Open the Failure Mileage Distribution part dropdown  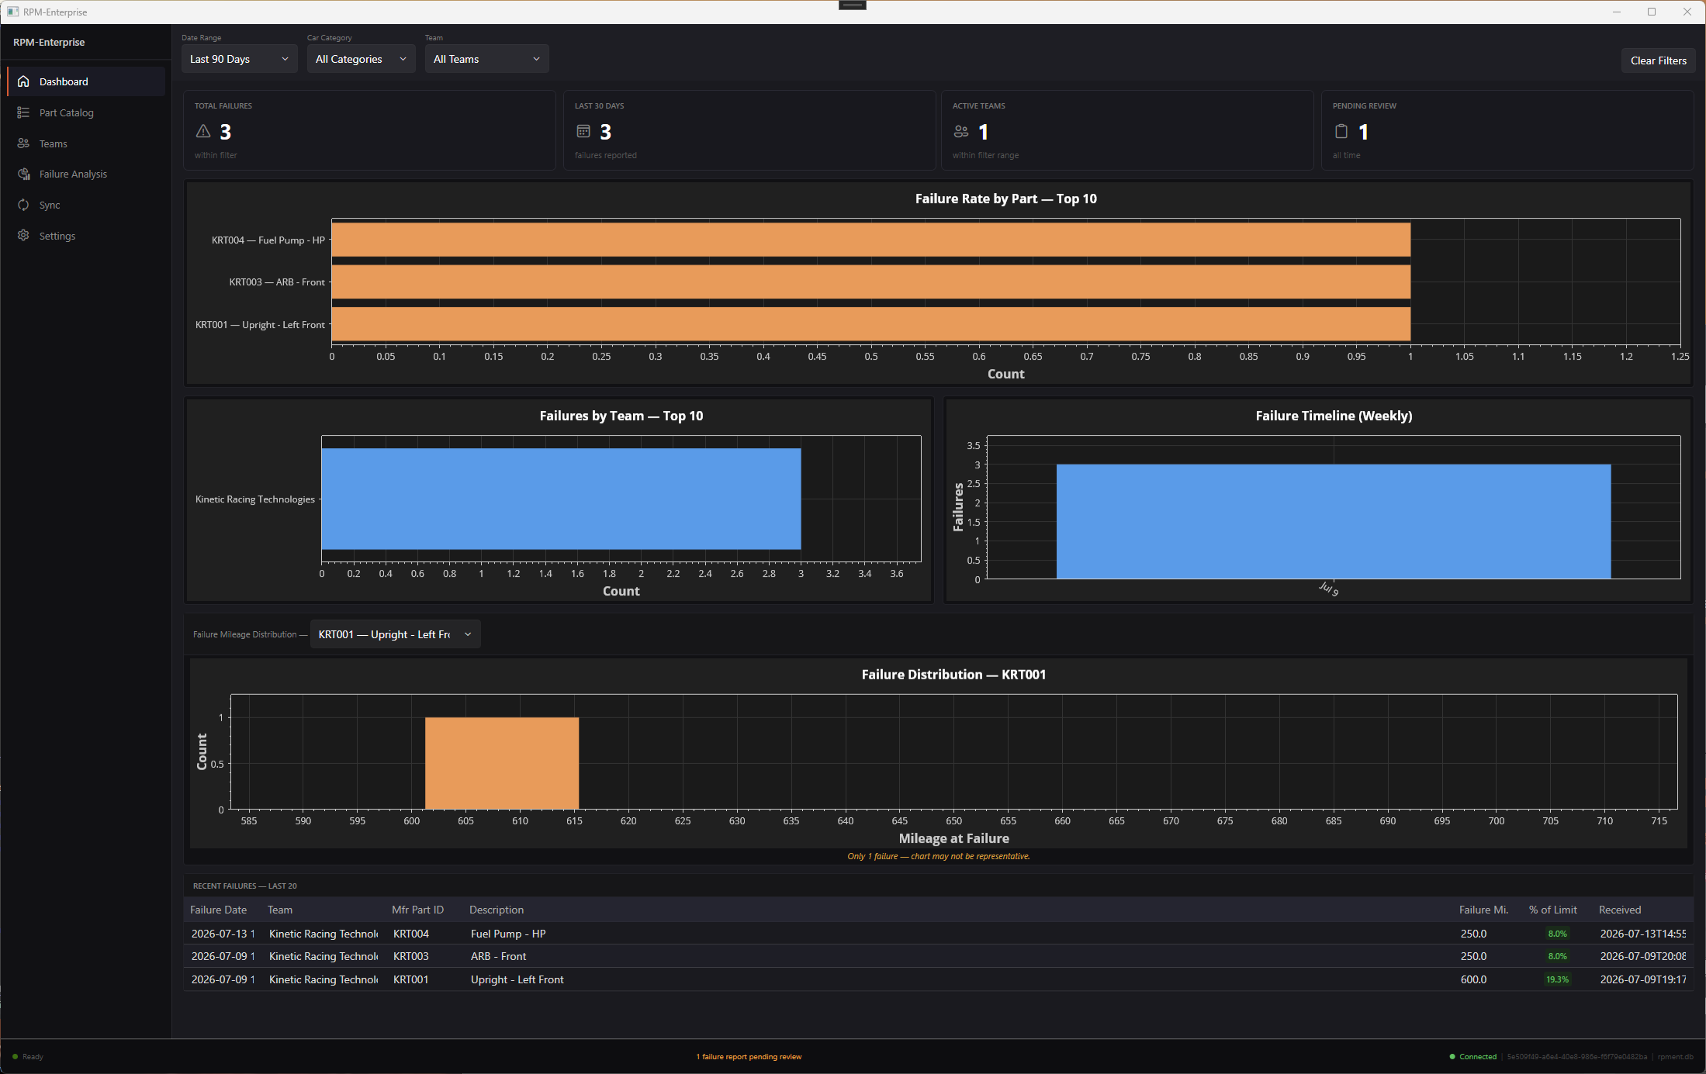coord(395,634)
